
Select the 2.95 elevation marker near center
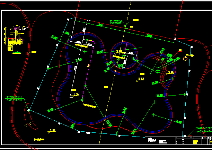click(141, 79)
